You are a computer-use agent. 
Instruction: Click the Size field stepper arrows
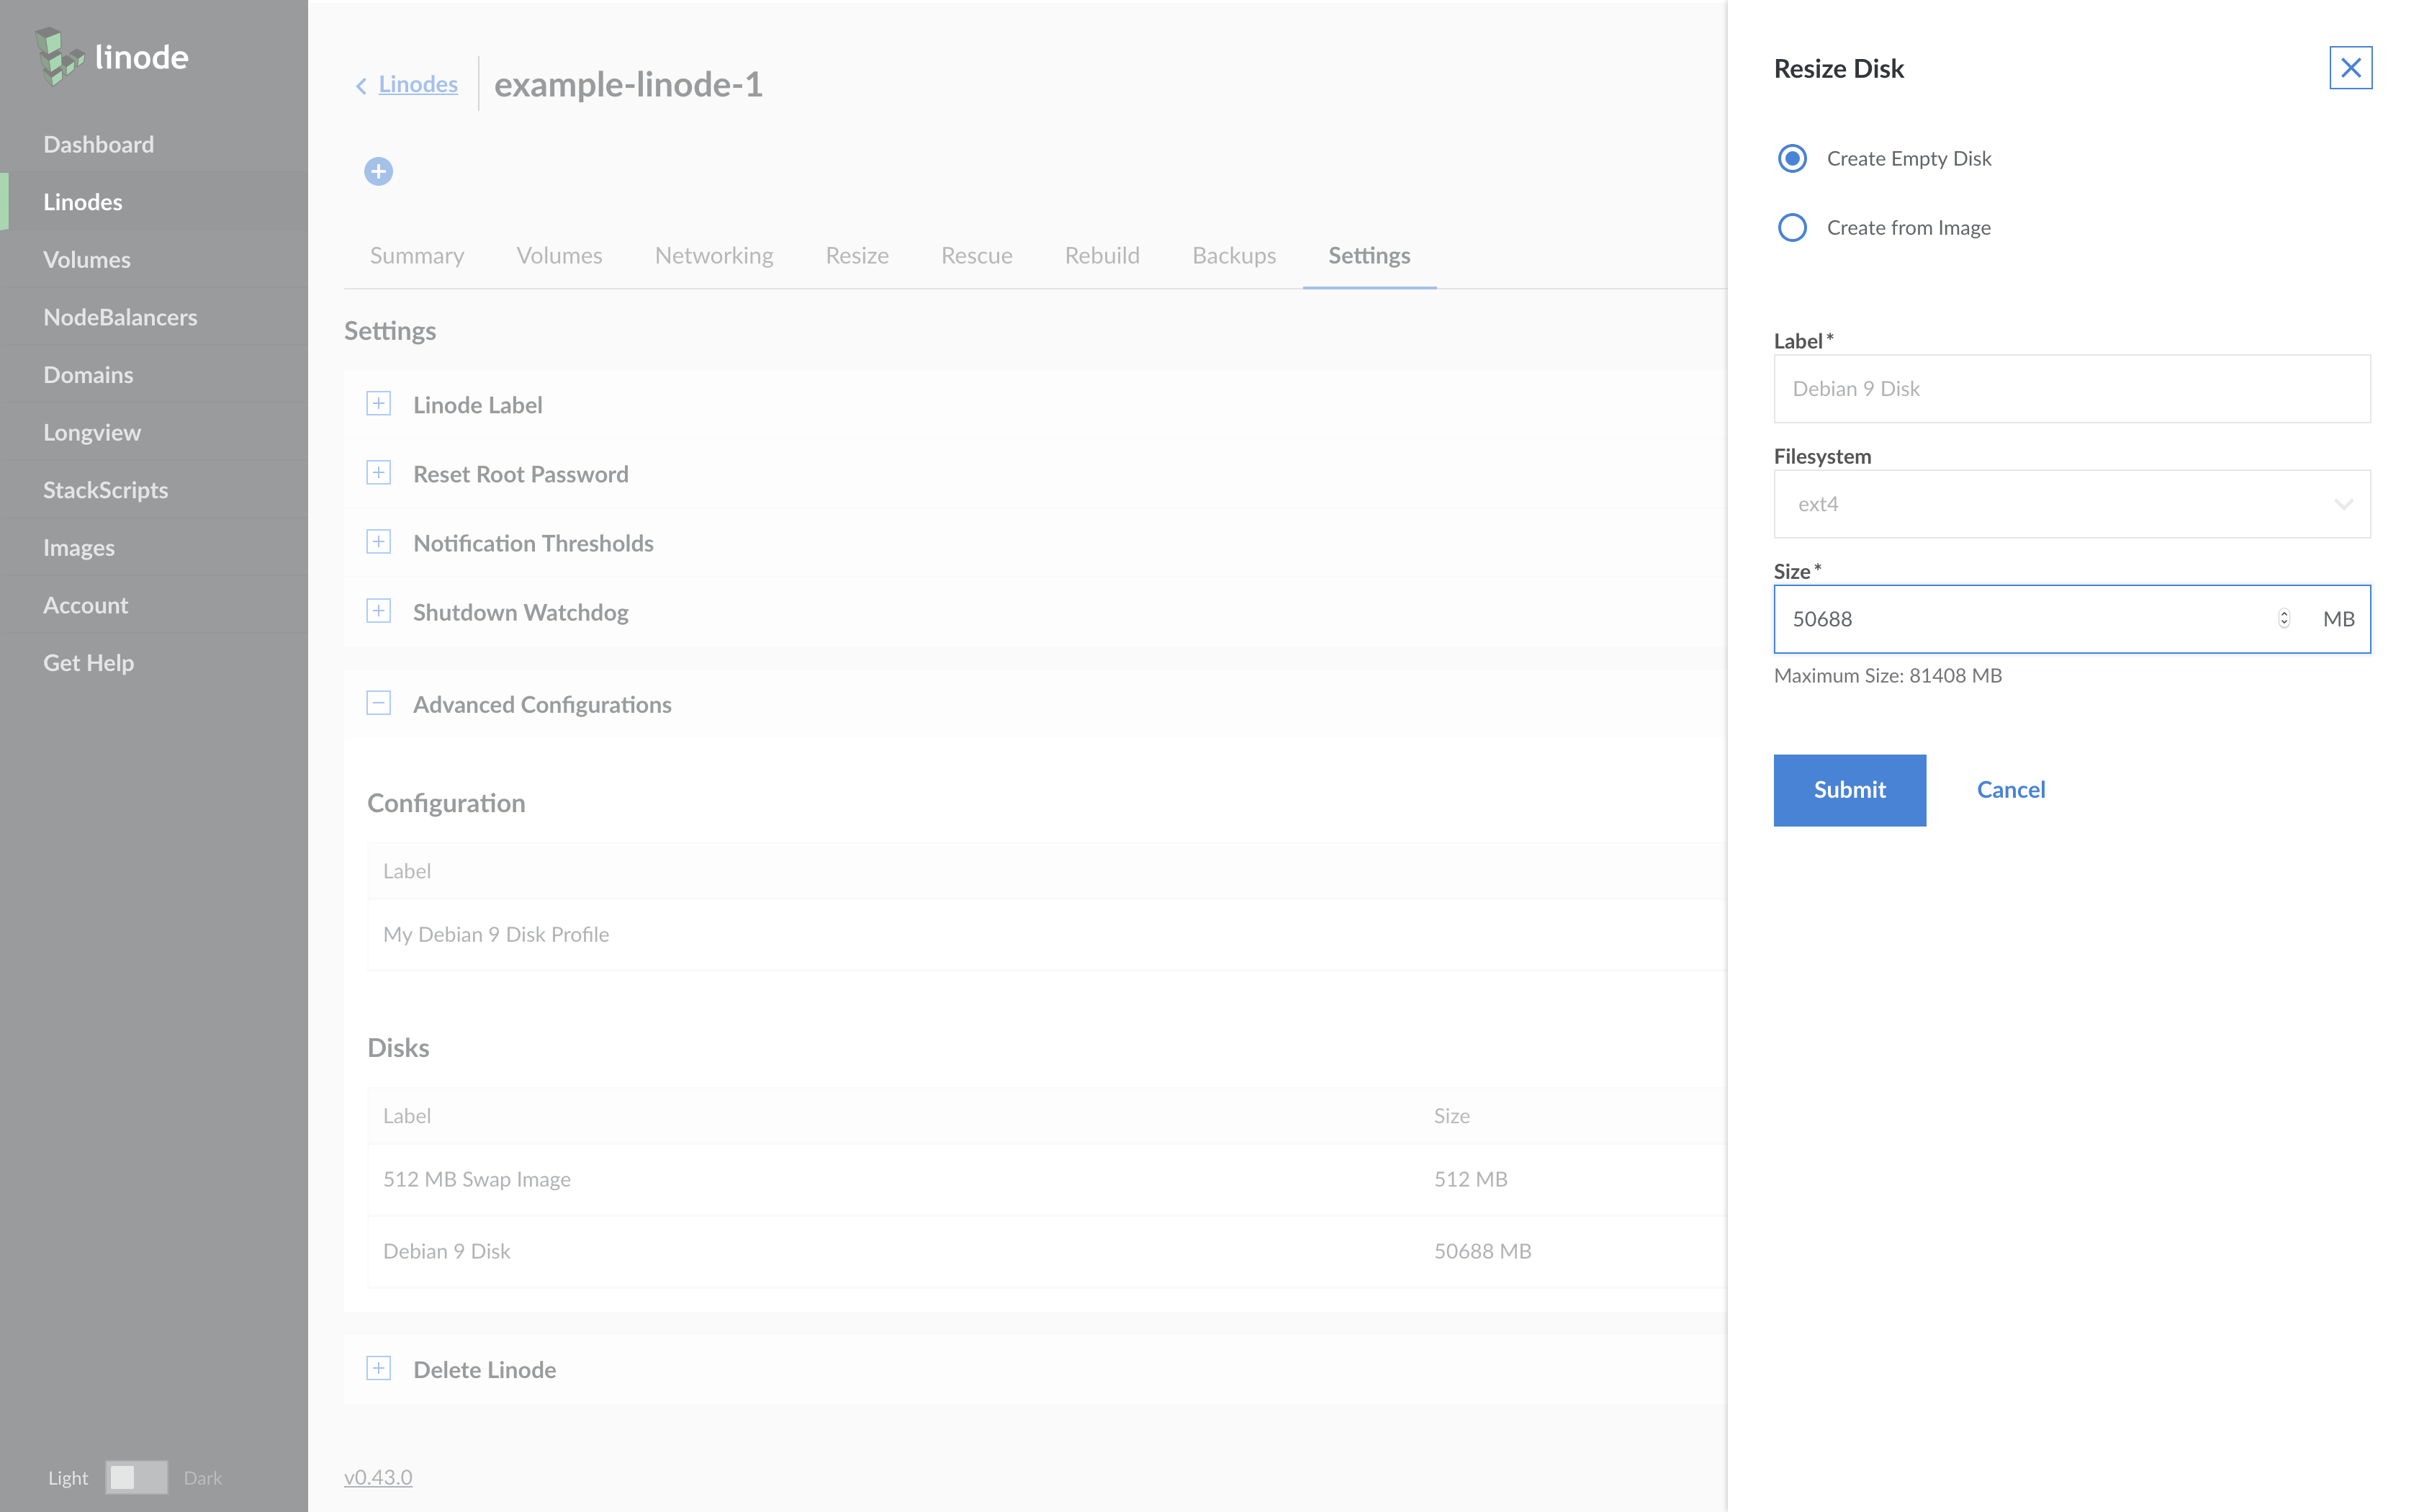[x=2283, y=619]
